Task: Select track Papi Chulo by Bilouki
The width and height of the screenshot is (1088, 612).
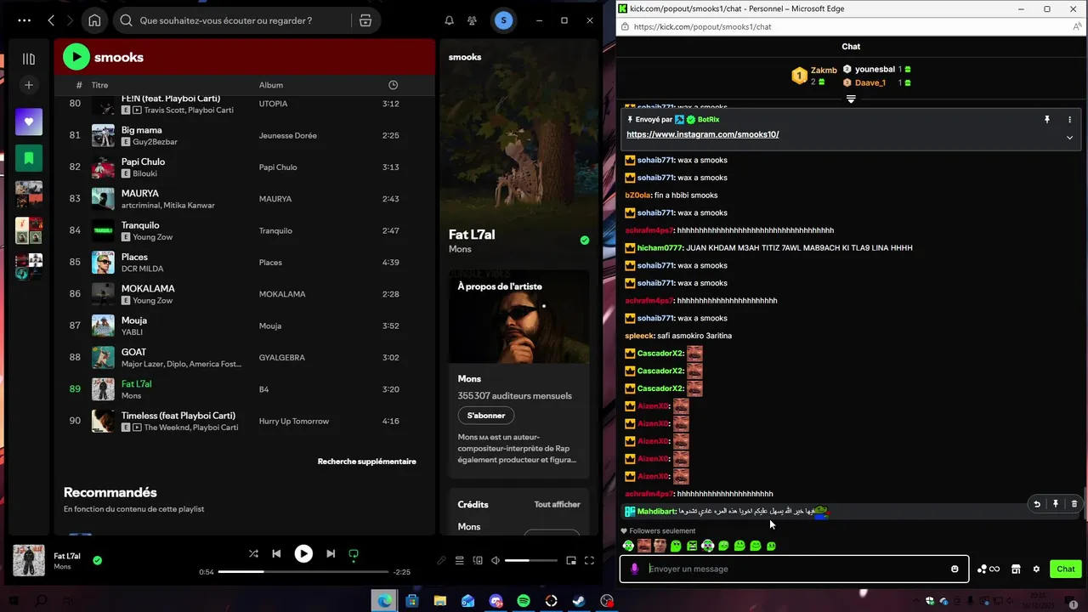Action: 245,167
